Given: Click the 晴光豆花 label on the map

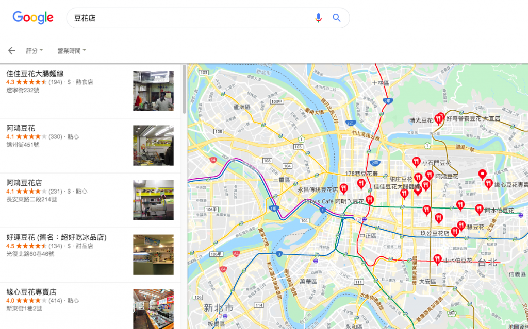Looking at the screenshot, I should click(x=421, y=120).
